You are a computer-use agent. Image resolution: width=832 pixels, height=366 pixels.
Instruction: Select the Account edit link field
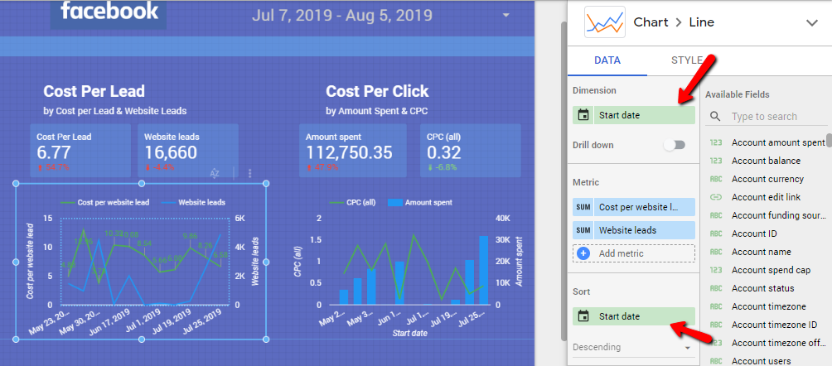pyautogui.click(x=767, y=197)
